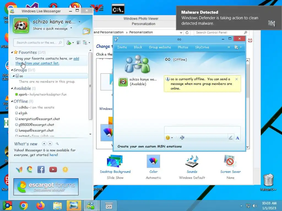Click the sun weather icon in Messenger

(65, 169)
